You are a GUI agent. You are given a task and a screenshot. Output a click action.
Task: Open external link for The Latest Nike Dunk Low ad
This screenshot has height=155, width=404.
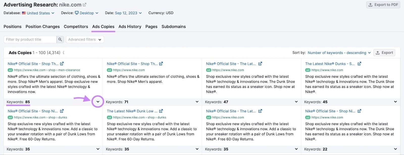161,111
